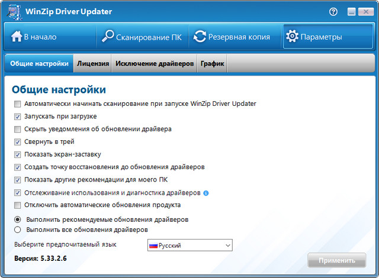The image size is (379, 278).
Task: Click the home icon labeled В начало
Action: (16, 37)
